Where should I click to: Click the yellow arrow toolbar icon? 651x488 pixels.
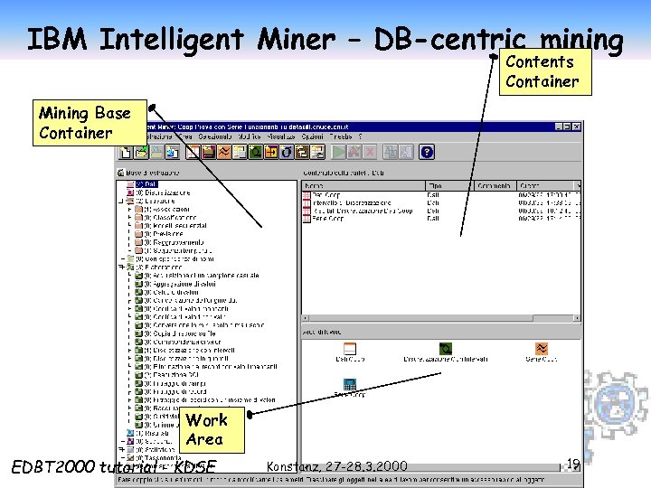pos(270,153)
